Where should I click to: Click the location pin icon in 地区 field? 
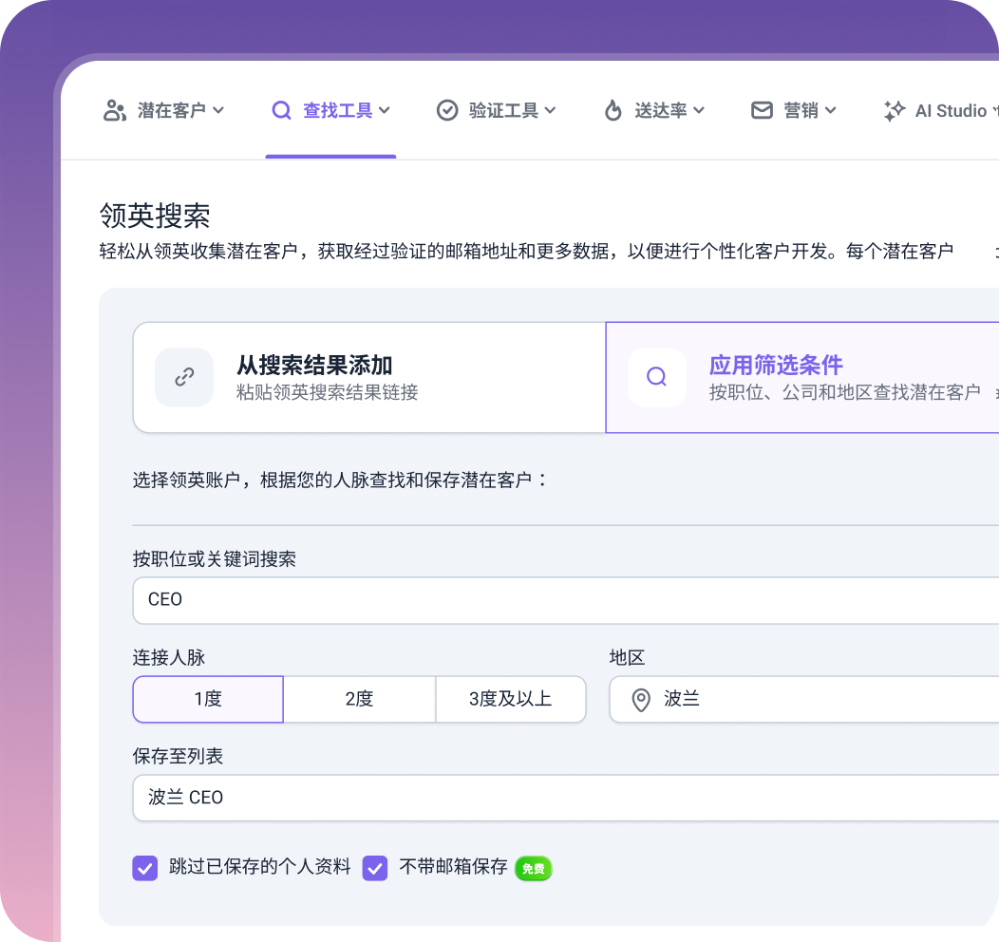click(x=641, y=700)
